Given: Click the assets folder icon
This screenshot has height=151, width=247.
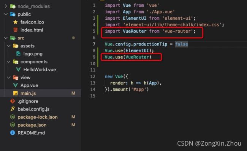Looking at the screenshot, I should tap(16, 46).
